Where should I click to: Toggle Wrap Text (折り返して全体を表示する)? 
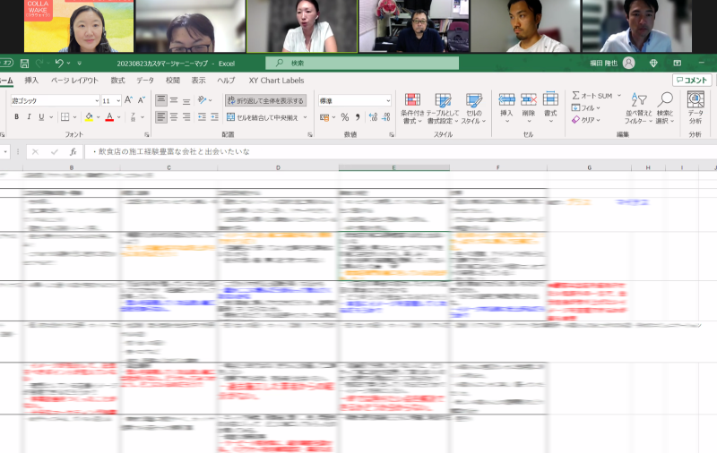[265, 101]
